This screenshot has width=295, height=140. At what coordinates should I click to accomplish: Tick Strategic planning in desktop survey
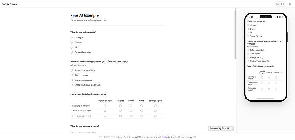pyautogui.click(x=72, y=80)
